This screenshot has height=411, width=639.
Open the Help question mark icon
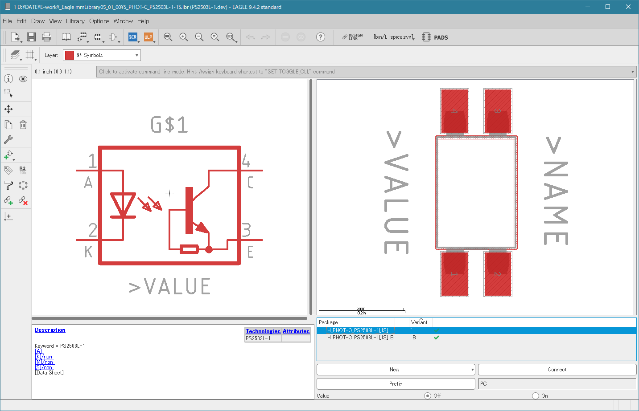(x=321, y=37)
